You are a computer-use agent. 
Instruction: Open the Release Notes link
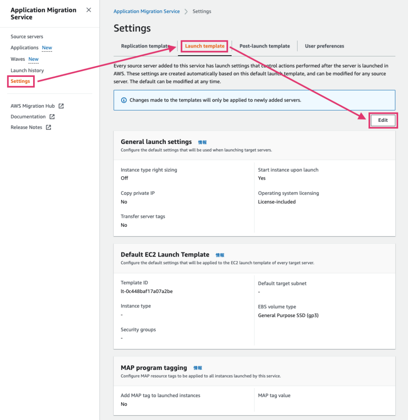pyautogui.click(x=26, y=127)
